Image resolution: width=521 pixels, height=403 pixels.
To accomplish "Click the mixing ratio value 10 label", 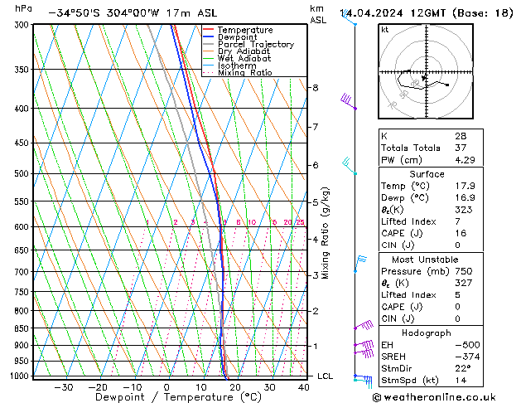I will click(x=252, y=222).
